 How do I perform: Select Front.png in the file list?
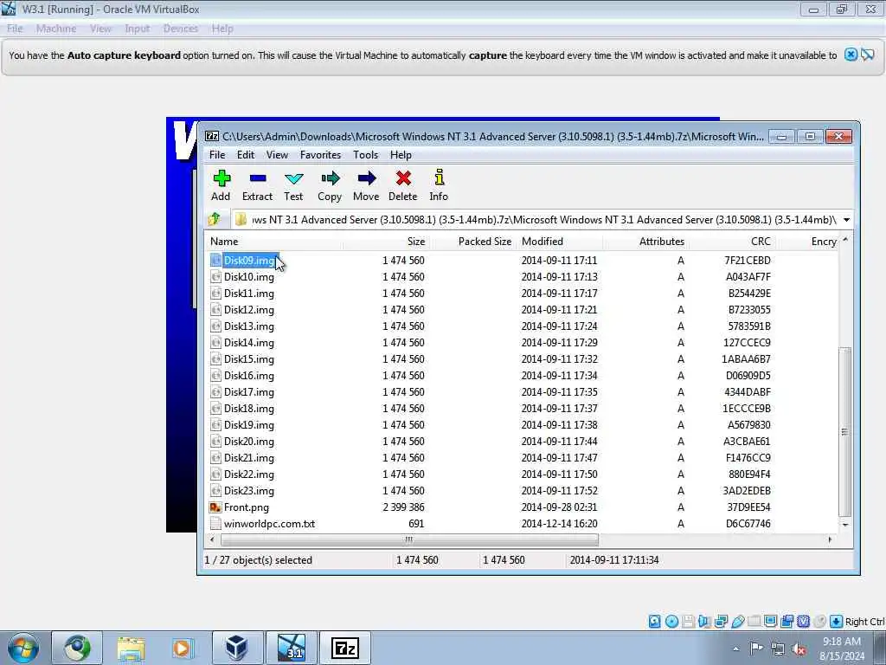click(x=247, y=507)
